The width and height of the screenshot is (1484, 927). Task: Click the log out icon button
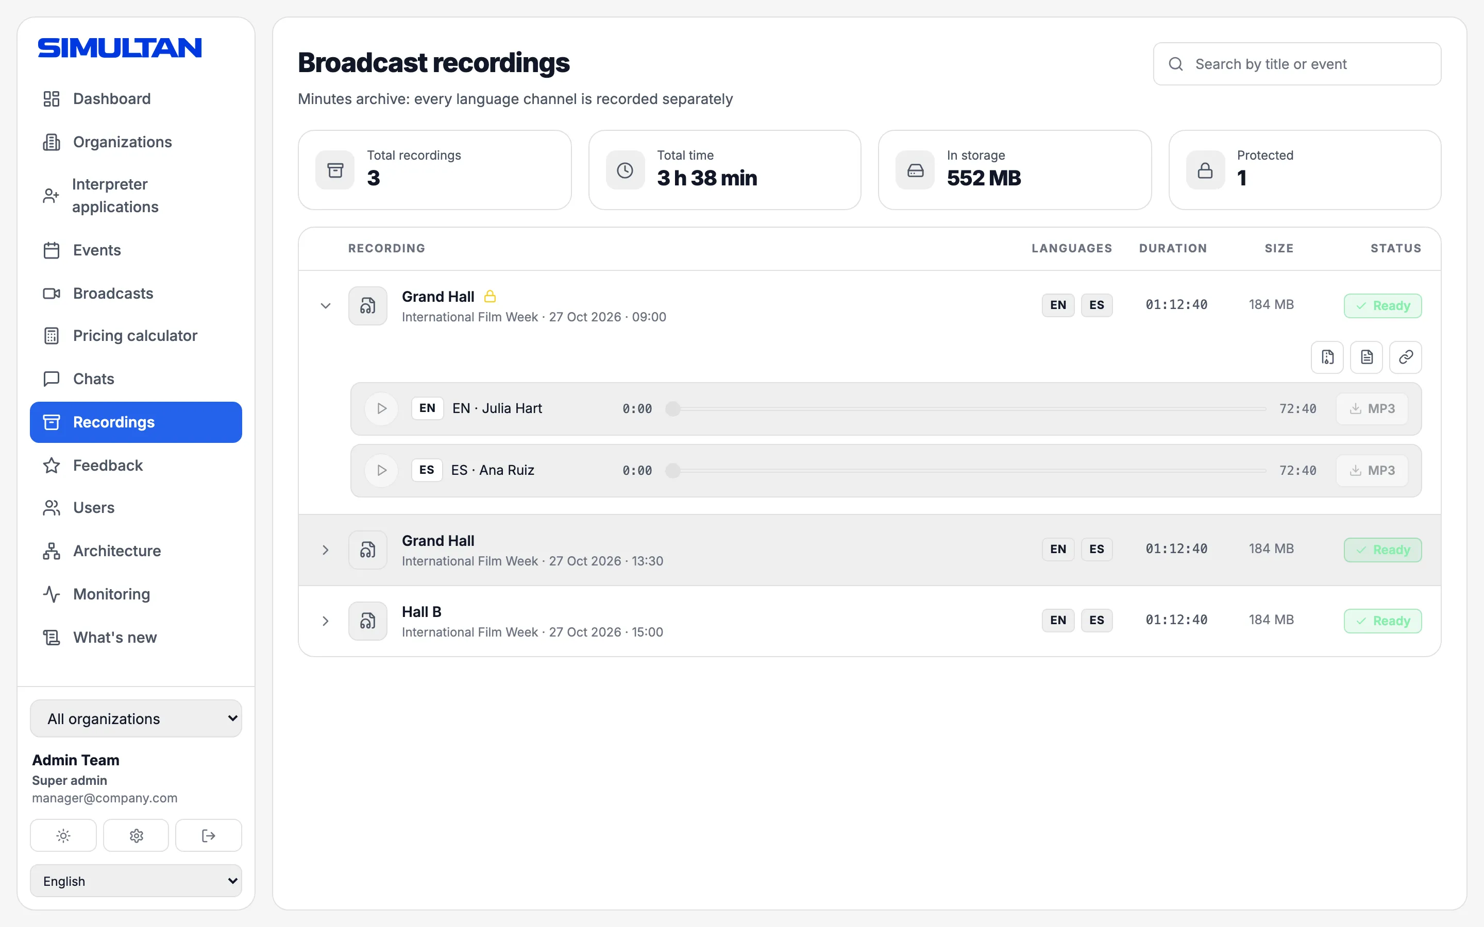point(209,835)
